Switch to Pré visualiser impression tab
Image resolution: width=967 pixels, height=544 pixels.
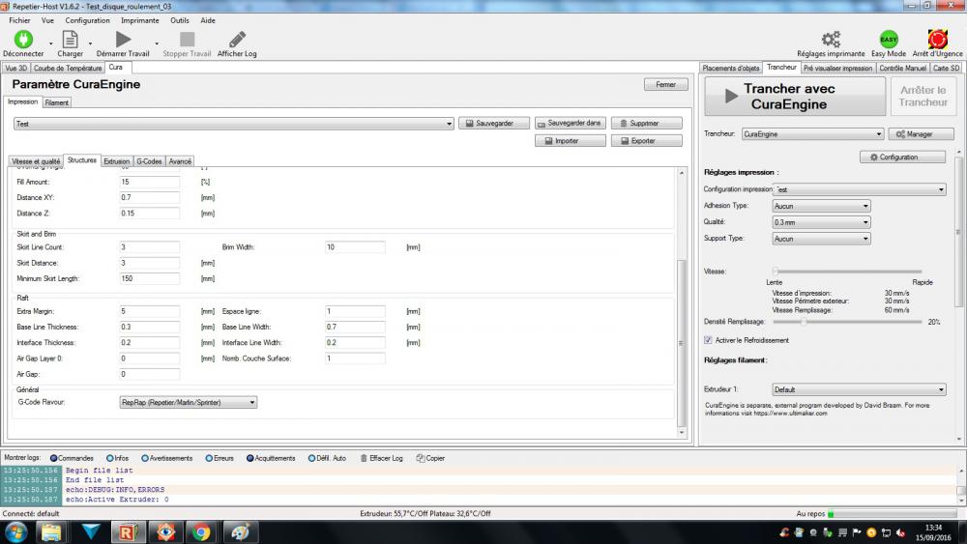[838, 68]
